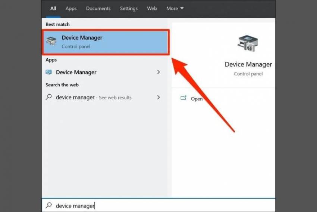Expand the web results chevron

point(158,97)
